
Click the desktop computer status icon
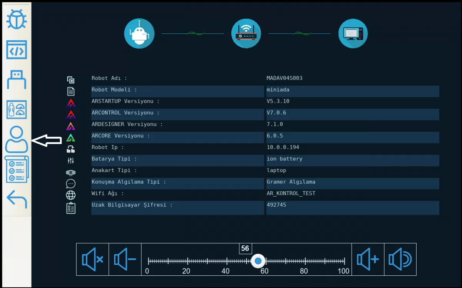(x=353, y=33)
